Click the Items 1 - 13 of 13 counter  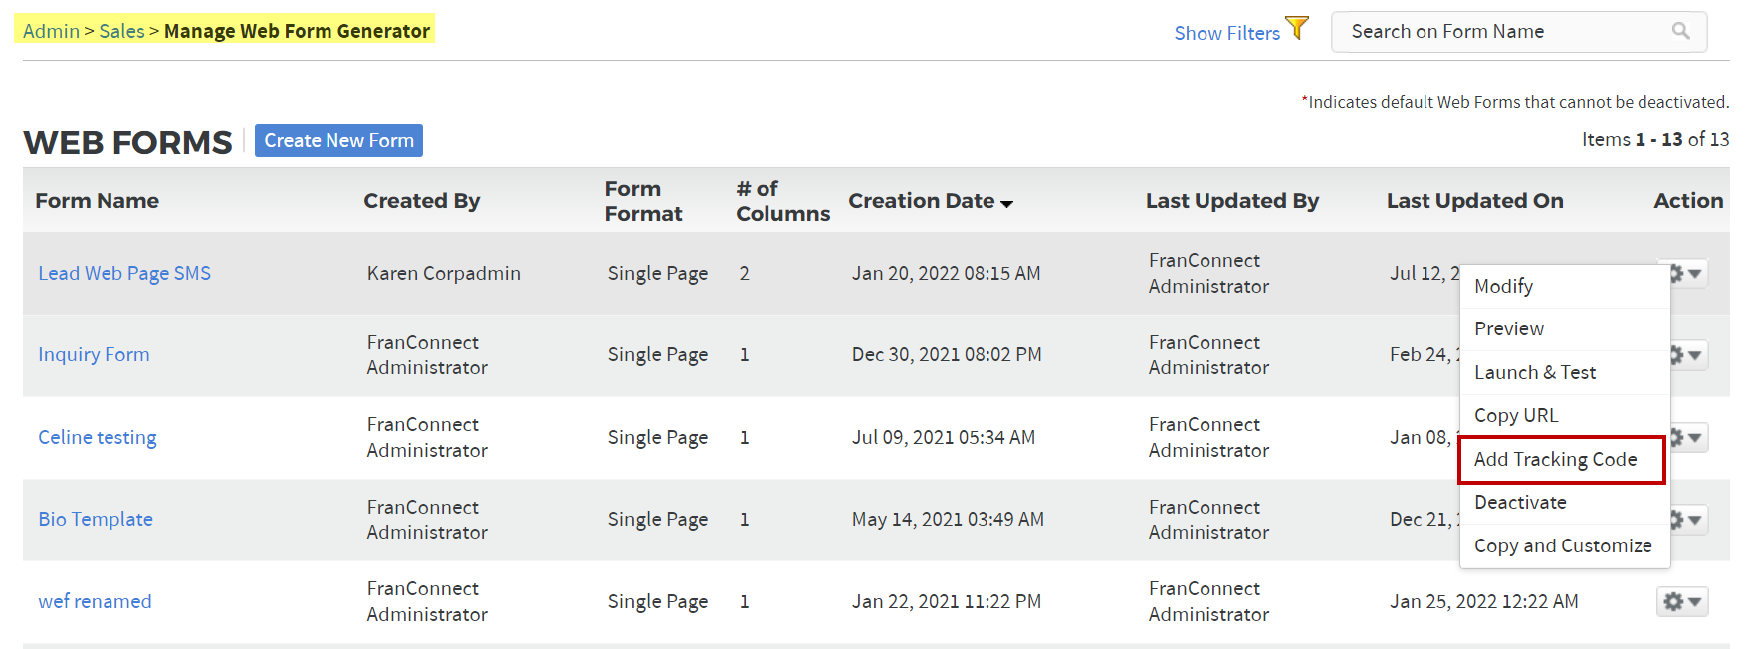(1655, 139)
